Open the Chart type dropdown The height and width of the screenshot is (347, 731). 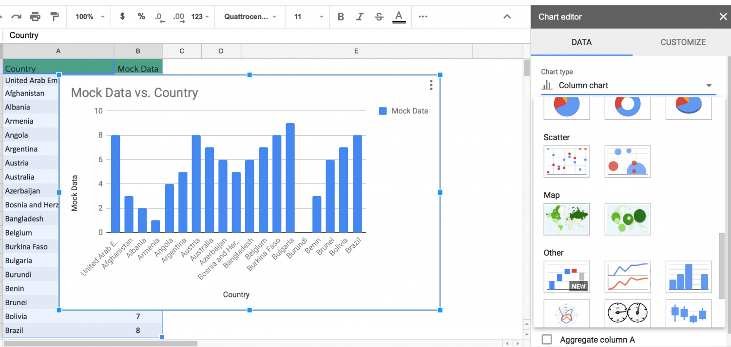[629, 85]
